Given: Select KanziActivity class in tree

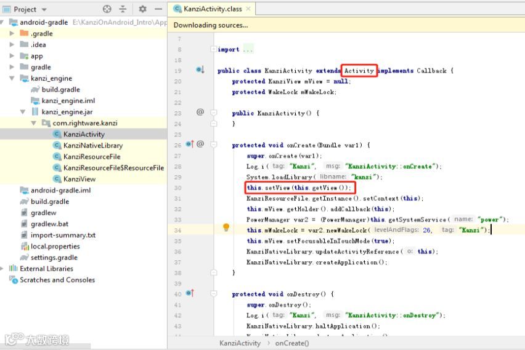Looking at the screenshot, I should pyautogui.click(x=84, y=134).
